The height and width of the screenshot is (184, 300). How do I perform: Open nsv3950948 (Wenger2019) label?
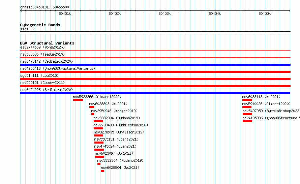point(114,111)
